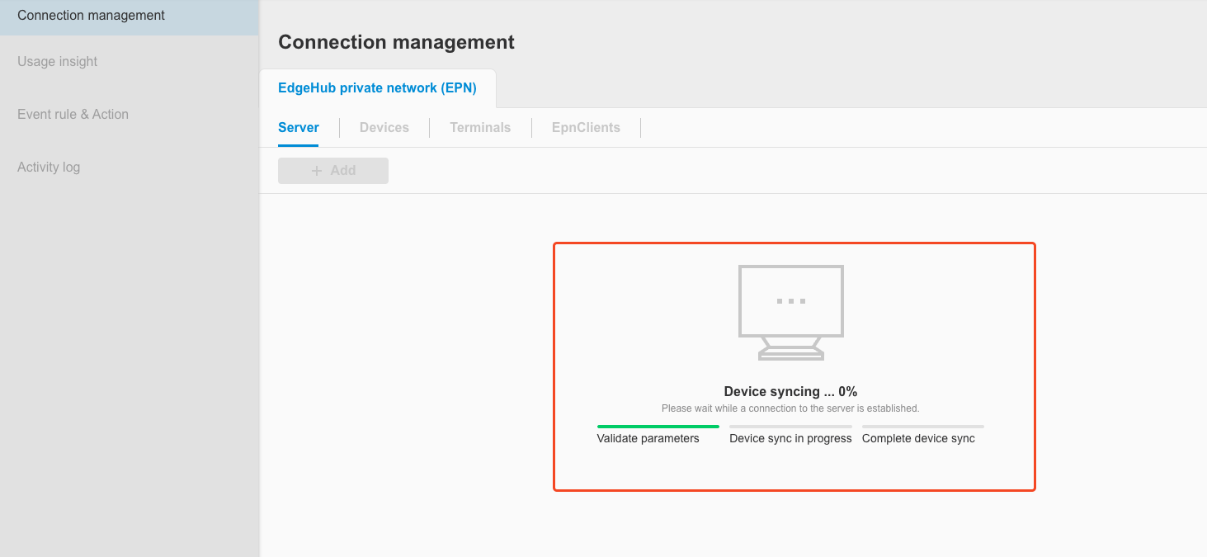Image resolution: width=1207 pixels, height=557 pixels.
Task: Click the Device sync in progress label
Action: pyautogui.click(x=790, y=438)
